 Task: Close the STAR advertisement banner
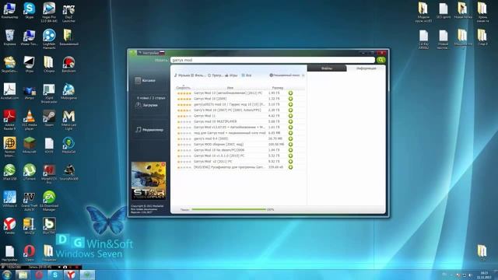coord(163,164)
